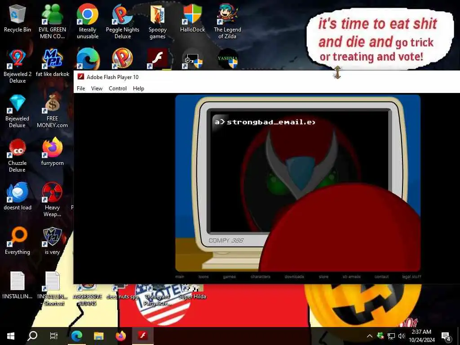The image size is (460, 345).
Task: Open the Help menu in Flash Player
Action: tap(138, 88)
